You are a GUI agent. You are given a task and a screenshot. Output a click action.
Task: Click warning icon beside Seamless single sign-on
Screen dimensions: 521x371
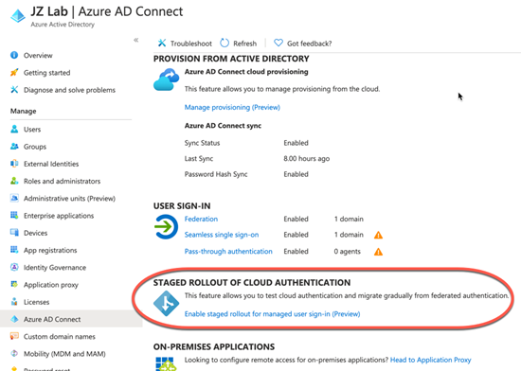tap(378, 235)
